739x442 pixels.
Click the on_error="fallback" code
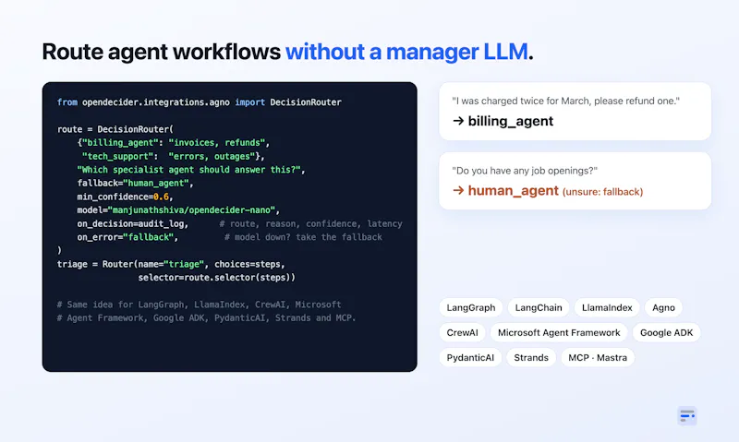click(127, 237)
